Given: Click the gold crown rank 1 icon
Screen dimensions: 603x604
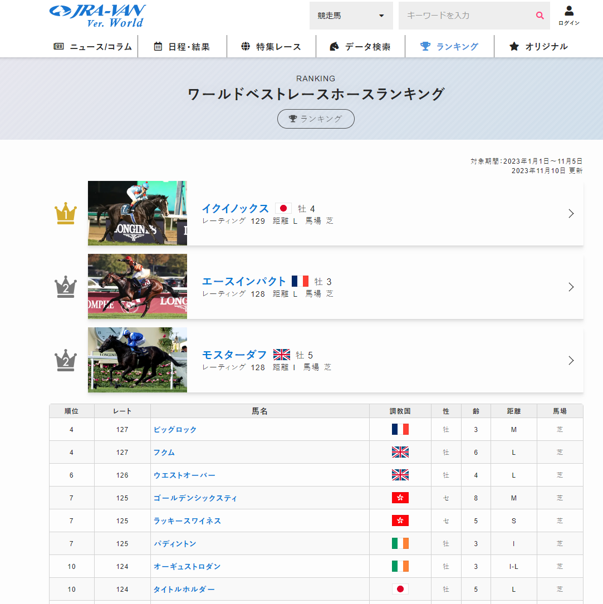Looking at the screenshot, I should click(x=66, y=214).
